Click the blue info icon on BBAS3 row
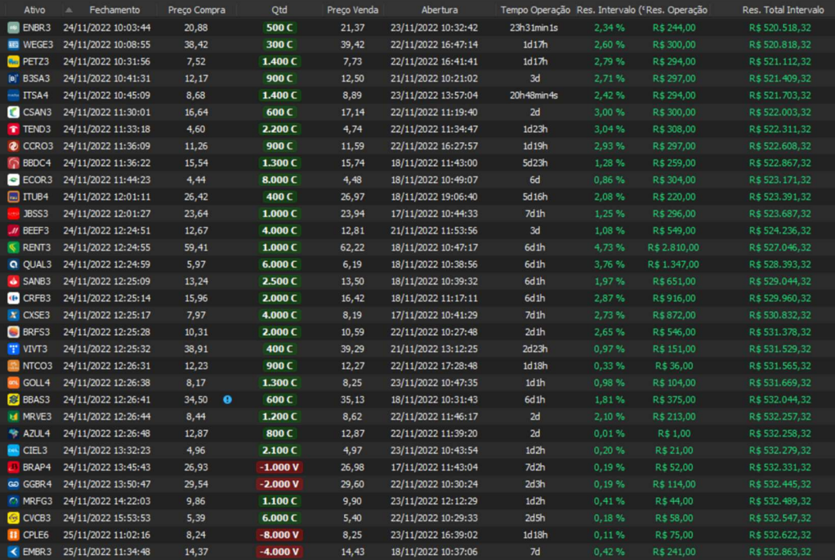The width and height of the screenshot is (835, 560). [227, 399]
